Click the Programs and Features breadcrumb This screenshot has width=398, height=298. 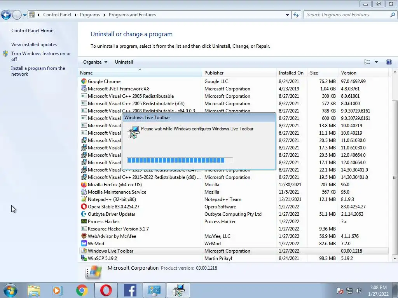pyautogui.click(x=132, y=15)
